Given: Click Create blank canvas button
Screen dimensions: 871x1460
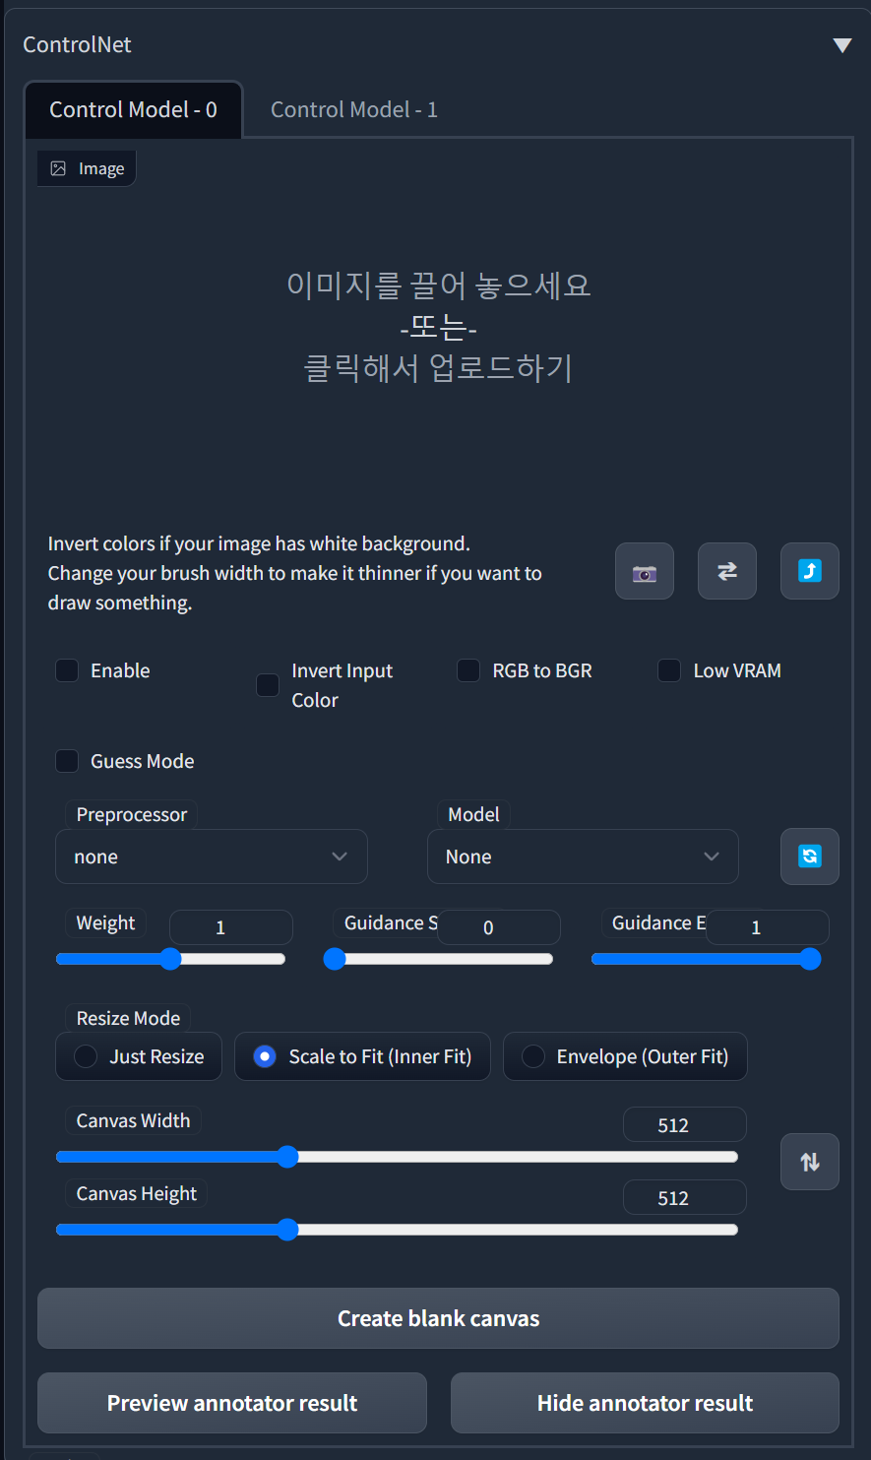Looking at the screenshot, I should coord(438,1318).
